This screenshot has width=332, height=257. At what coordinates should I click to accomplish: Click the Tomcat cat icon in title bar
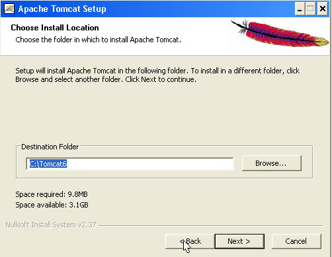pyautogui.click(x=9, y=9)
